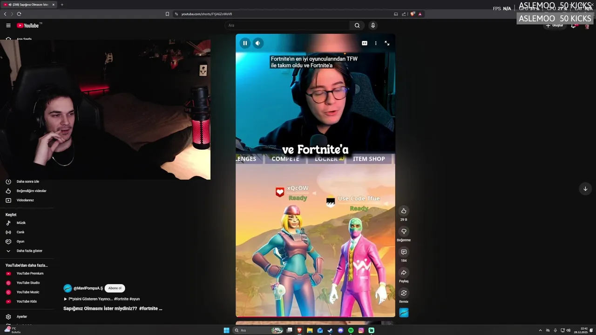The height and width of the screenshot is (335, 596).
Task: Submit search with magnifier button
Action: coord(357,26)
